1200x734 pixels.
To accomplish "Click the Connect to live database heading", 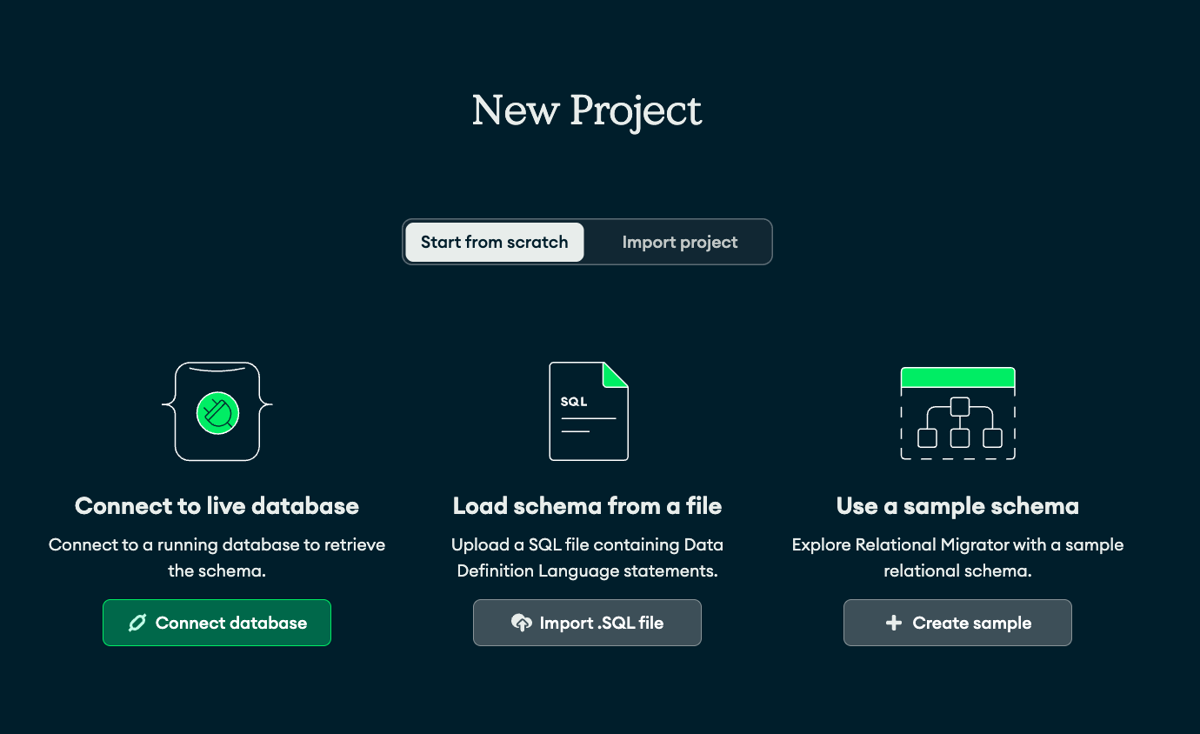I will point(217,506).
